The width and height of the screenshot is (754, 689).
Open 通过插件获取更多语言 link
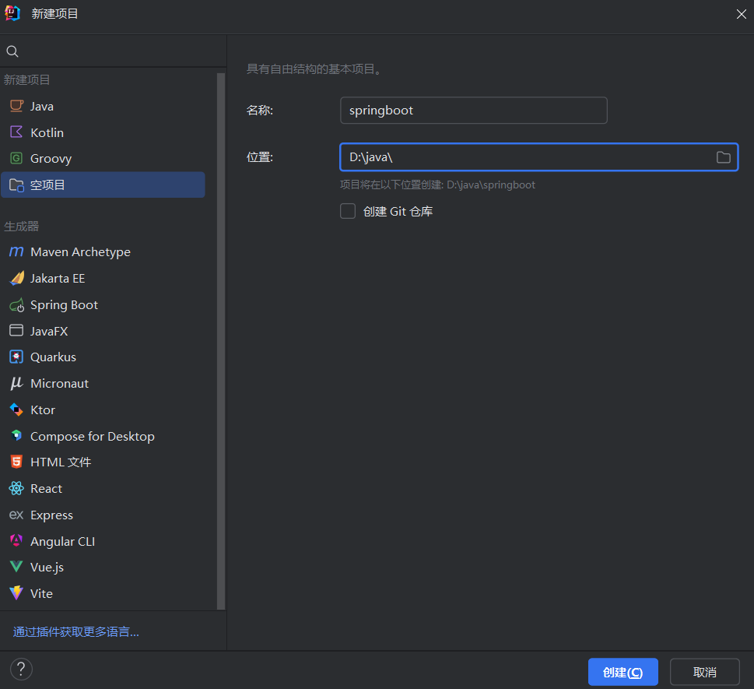[x=76, y=631]
